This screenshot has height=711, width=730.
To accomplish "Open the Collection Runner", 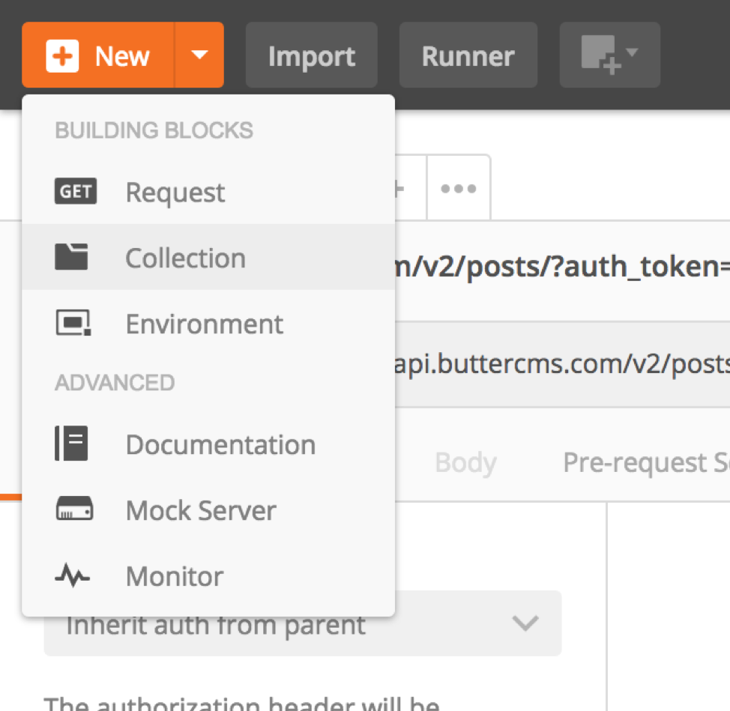I will 468,55.
